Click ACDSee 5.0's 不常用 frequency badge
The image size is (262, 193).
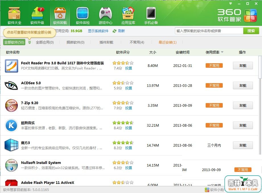pyautogui.click(x=214, y=85)
